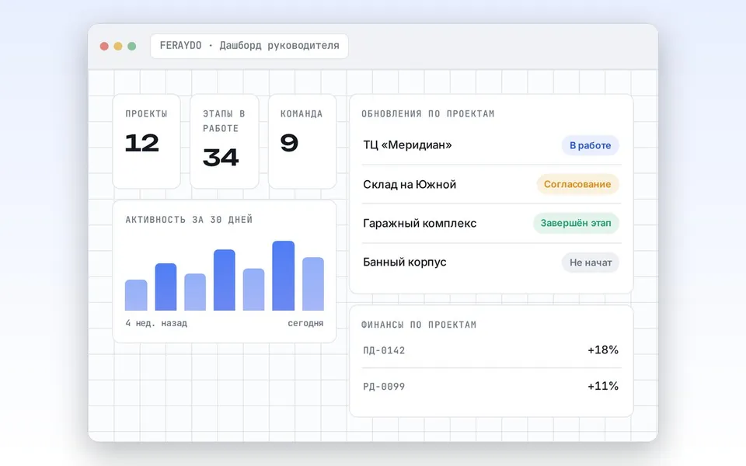Select the FERAYDO Дашборд руководителя title tab
This screenshot has width=746, height=466.
pyautogui.click(x=249, y=46)
